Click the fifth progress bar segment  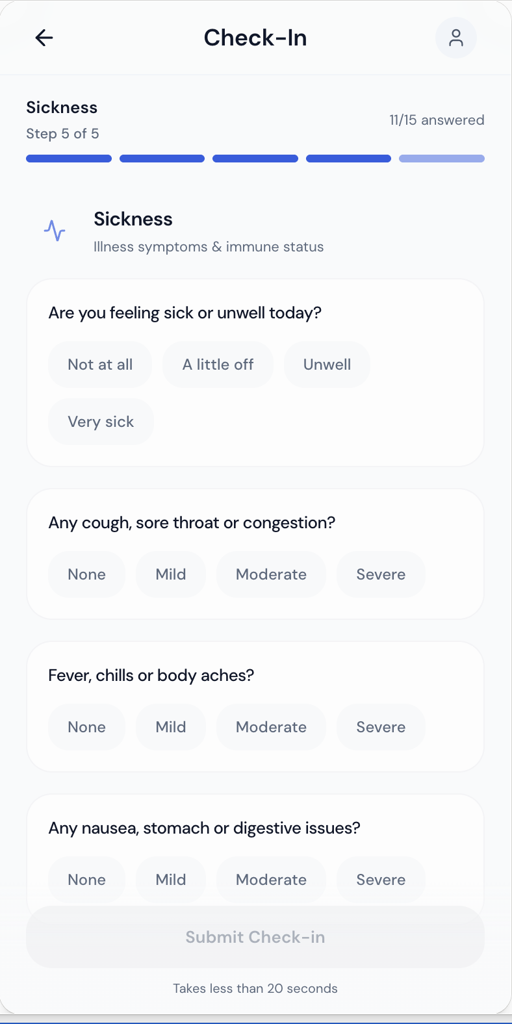[x=442, y=159]
